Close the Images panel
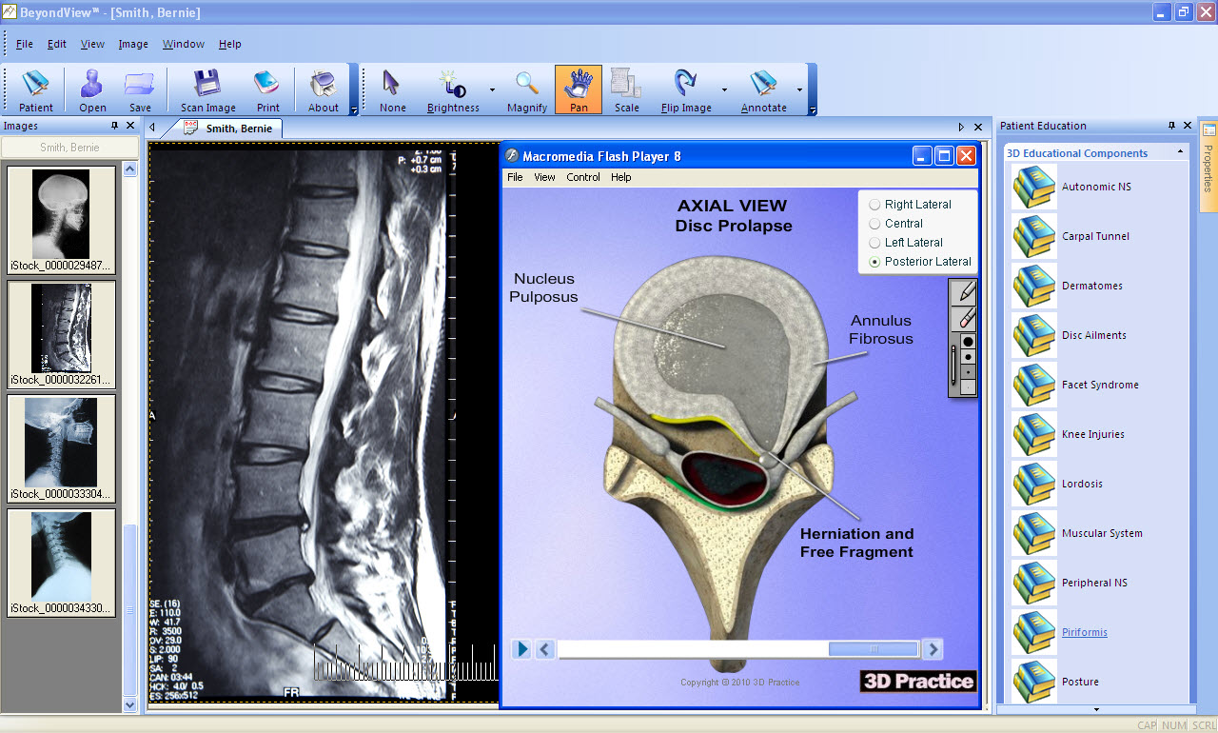The width and height of the screenshot is (1218, 733). click(x=129, y=126)
